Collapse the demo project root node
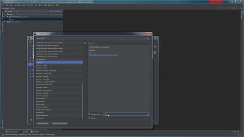This screenshot has height=137, width=244. pyautogui.click(x=5, y=14)
